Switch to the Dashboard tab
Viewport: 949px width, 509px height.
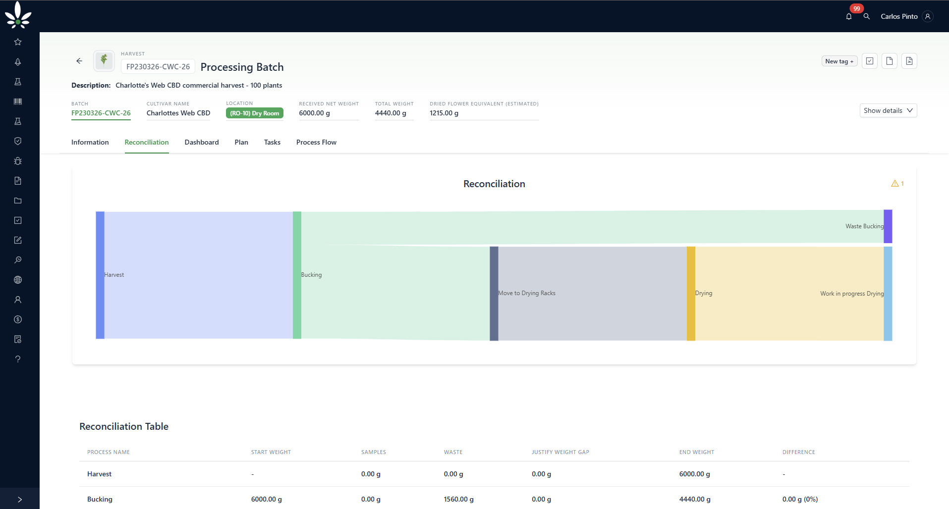[x=202, y=142]
